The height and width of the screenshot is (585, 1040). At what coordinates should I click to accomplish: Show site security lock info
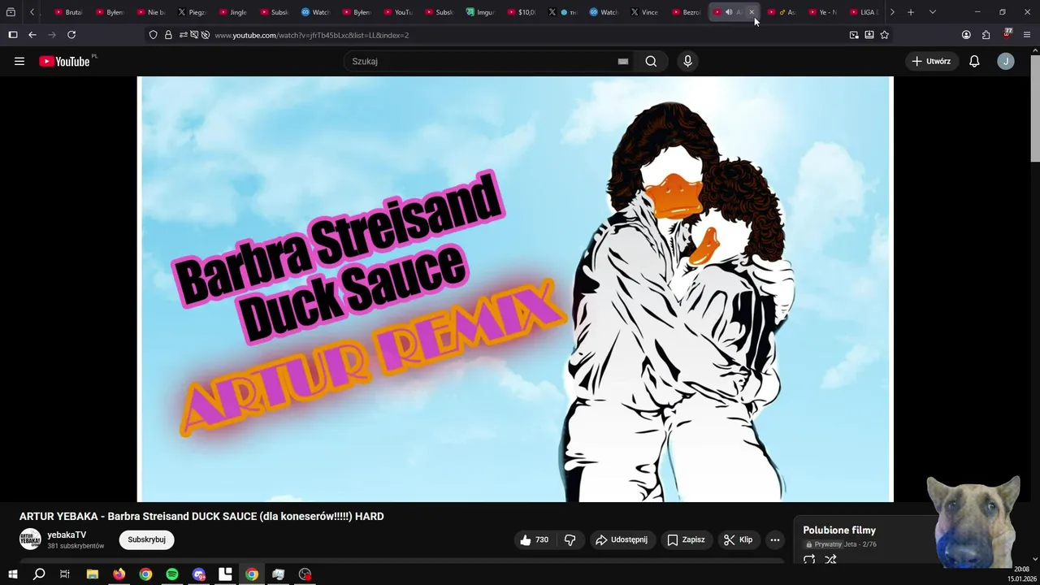pos(168,35)
